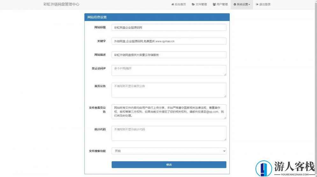Grab the resize handle of 首页公告 textarea

(225, 96)
